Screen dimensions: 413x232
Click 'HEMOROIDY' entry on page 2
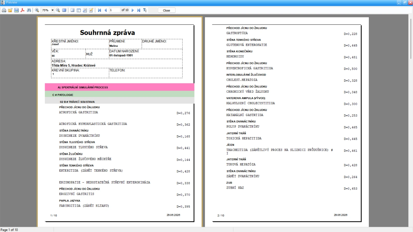tap(235, 56)
